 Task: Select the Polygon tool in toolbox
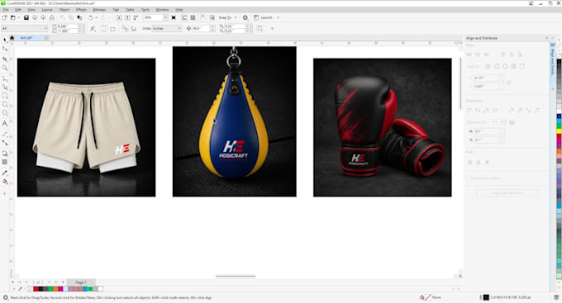click(5, 113)
